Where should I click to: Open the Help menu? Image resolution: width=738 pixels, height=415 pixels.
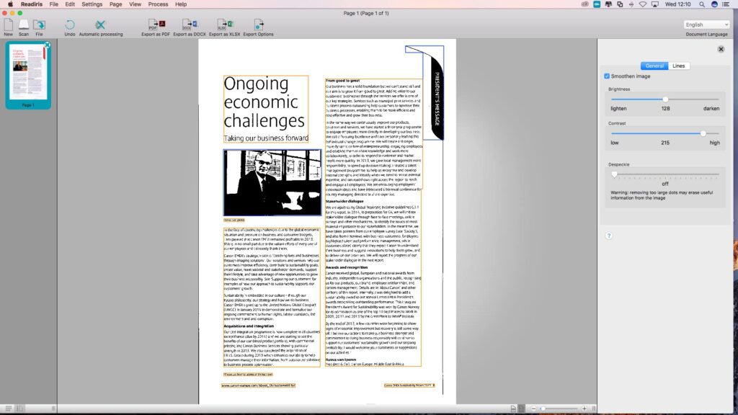tap(181, 4)
